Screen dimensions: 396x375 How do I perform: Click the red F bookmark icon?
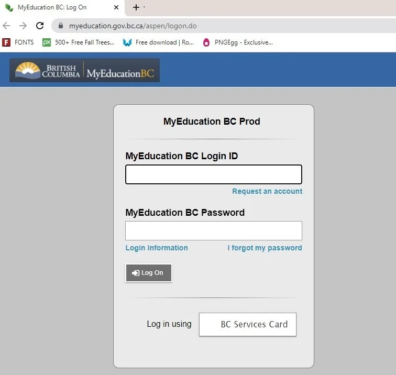click(6, 42)
